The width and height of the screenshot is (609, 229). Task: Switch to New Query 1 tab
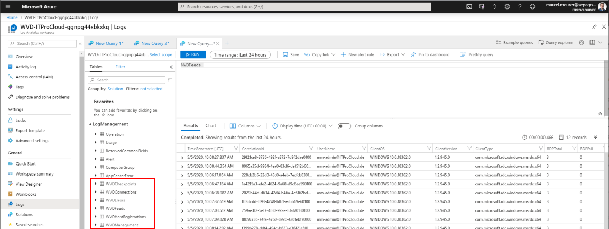pyautogui.click(x=106, y=43)
